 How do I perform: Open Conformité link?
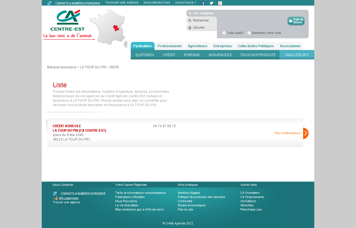tap(185, 201)
